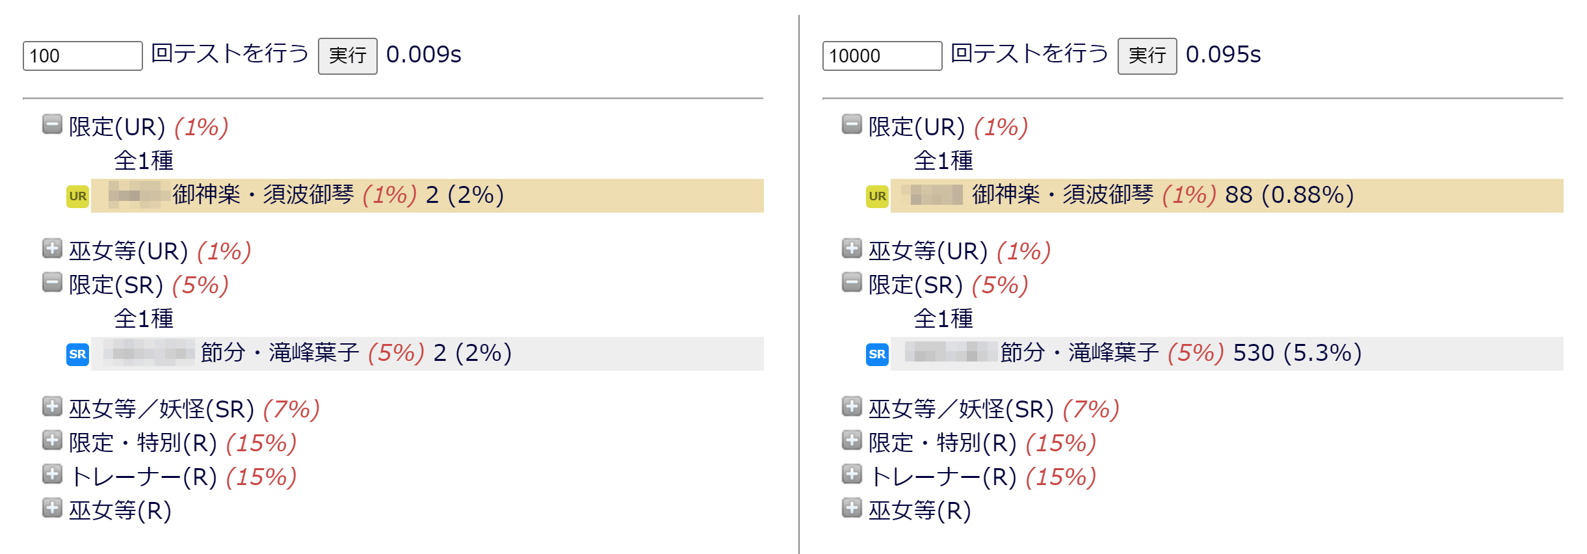
Task: Click the UR badge in right panel
Action: (x=877, y=196)
